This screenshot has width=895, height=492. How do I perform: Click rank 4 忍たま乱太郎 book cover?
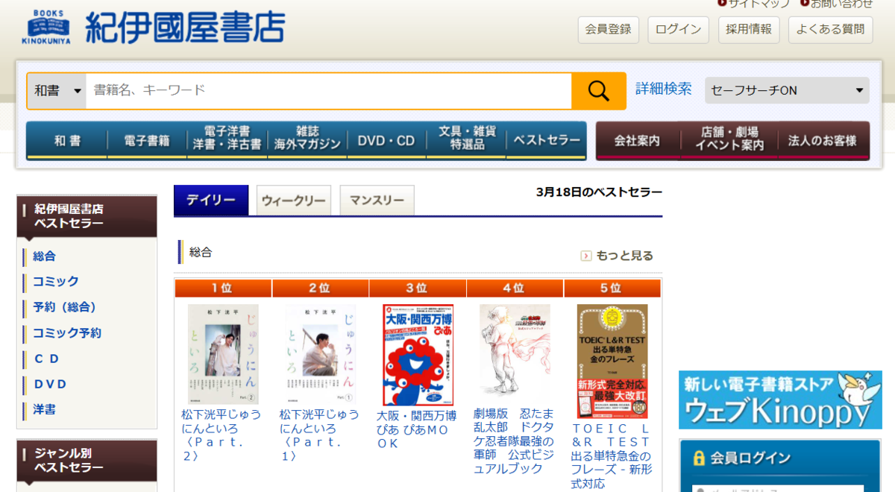click(515, 349)
